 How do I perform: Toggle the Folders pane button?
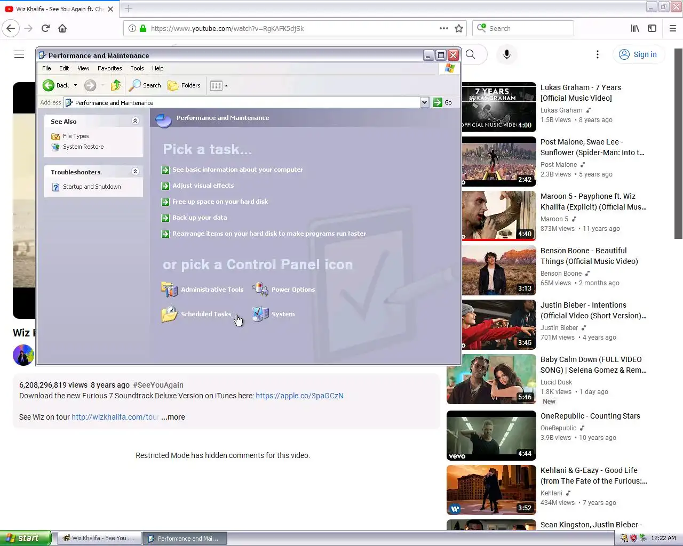184,85
